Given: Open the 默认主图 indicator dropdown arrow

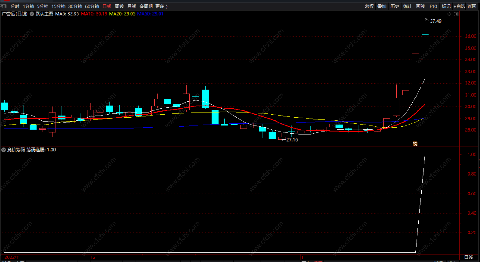Looking at the screenshot, I should (x=32, y=14).
